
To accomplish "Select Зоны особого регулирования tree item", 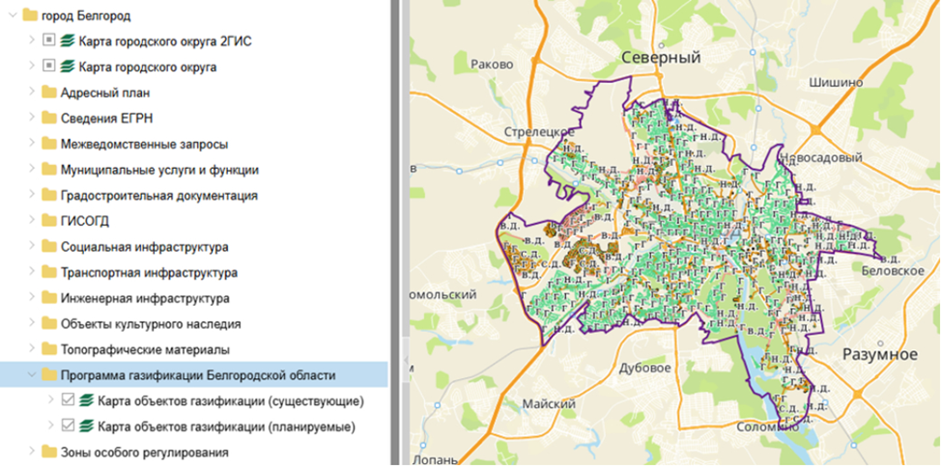I will (x=145, y=452).
